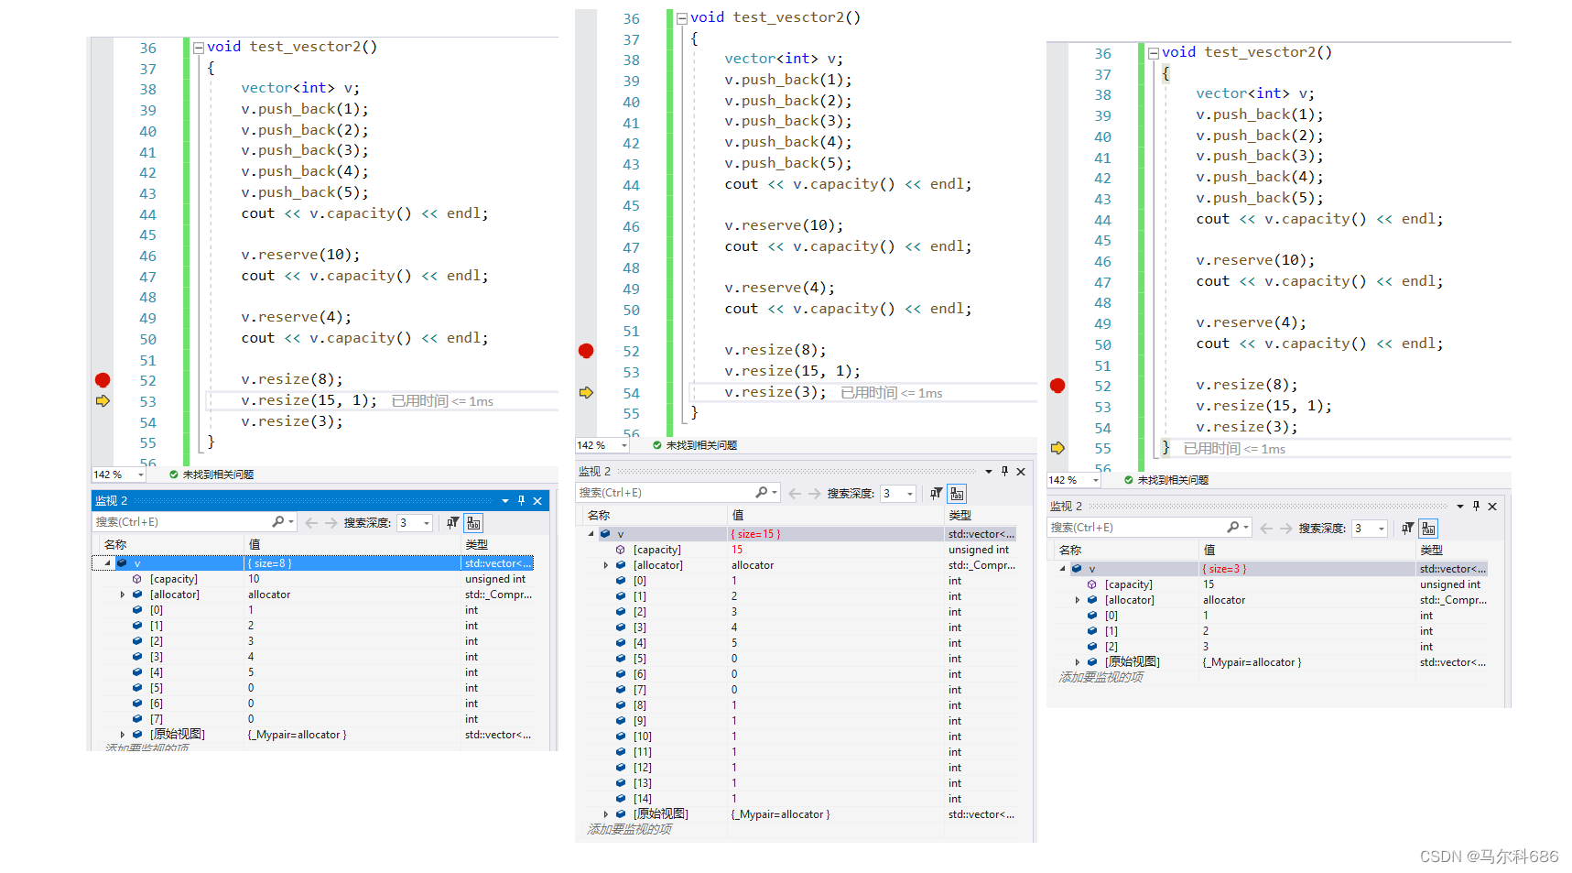Screen dimensions: 1572x873
Task: Toggle breakpoint on line 52 in left editor
Action: pyautogui.click(x=103, y=380)
